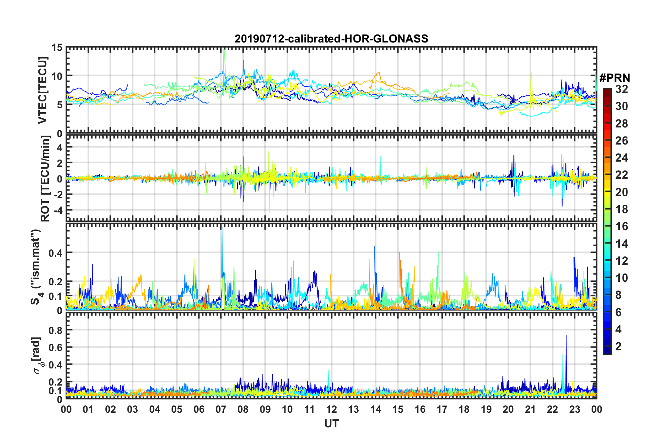Click ROT y-axis tick label -4
Viewport: 663px width, 443px height.
point(58,210)
